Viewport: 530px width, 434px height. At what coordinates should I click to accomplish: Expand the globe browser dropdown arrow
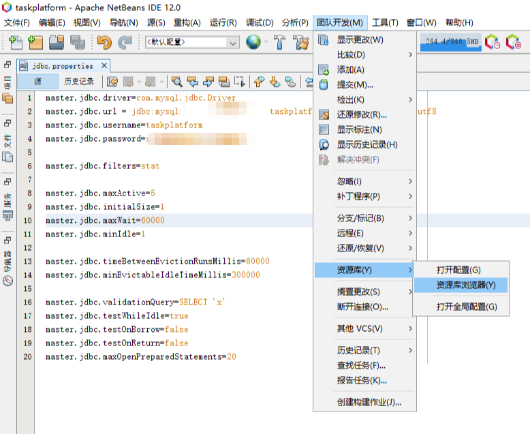(x=266, y=42)
